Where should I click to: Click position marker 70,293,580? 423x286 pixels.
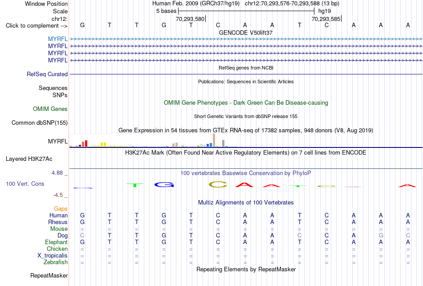[x=191, y=19]
